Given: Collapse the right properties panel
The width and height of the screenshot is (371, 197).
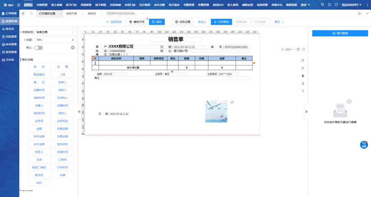Looking at the screenshot, I should pos(306,111).
